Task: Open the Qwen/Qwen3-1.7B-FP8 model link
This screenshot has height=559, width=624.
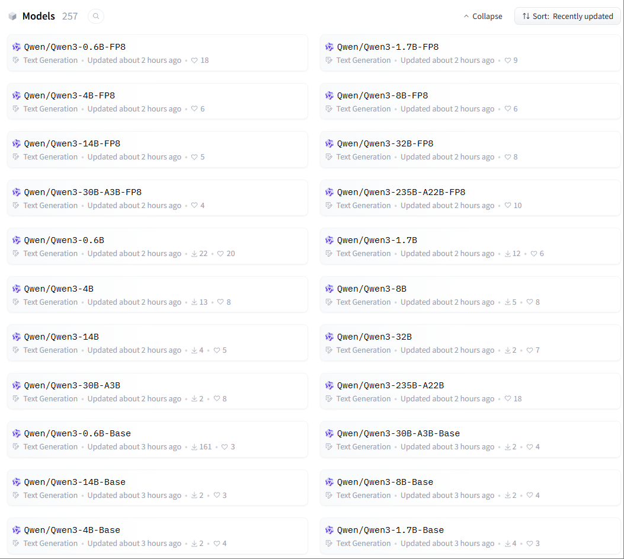Action: click(388, 47)
